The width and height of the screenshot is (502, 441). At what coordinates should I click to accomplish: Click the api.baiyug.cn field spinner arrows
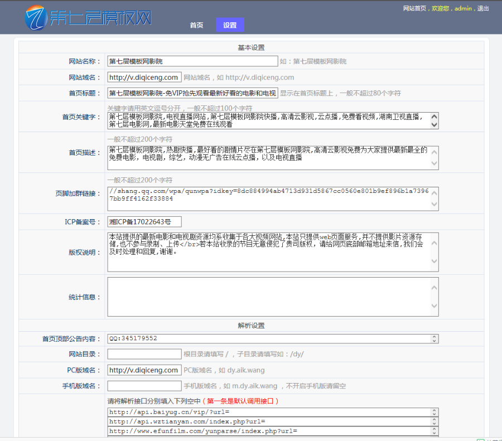point(434,412)
